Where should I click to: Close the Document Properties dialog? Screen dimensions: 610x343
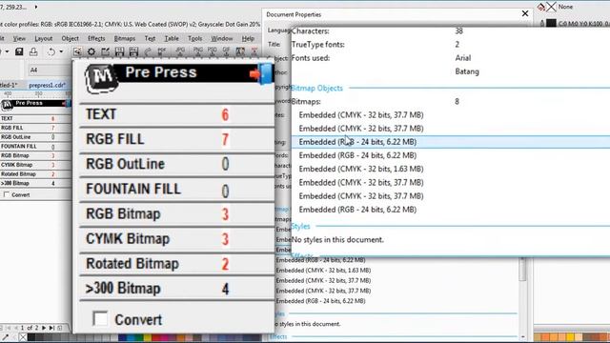[x=525, y=13]
